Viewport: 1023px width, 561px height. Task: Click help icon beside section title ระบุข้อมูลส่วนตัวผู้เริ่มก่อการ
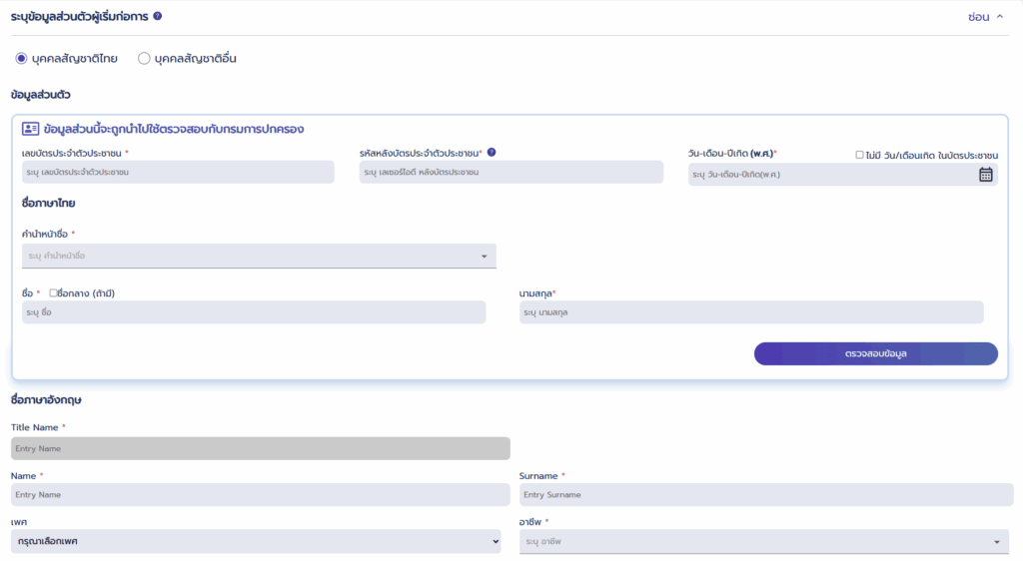point(158,17)
